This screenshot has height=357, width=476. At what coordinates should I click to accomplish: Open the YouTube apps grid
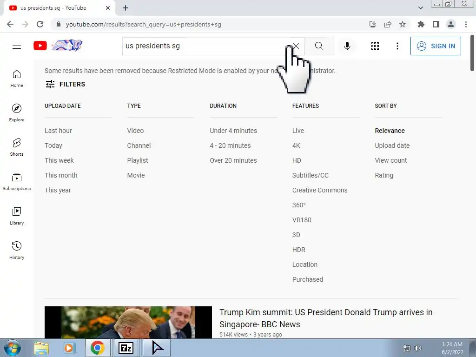pos(375,46)
